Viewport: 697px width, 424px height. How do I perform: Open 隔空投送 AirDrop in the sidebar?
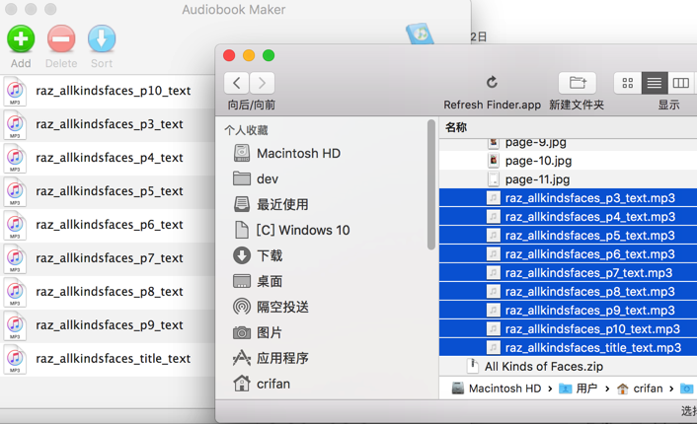pyautogui.click(x=271, y=307)
